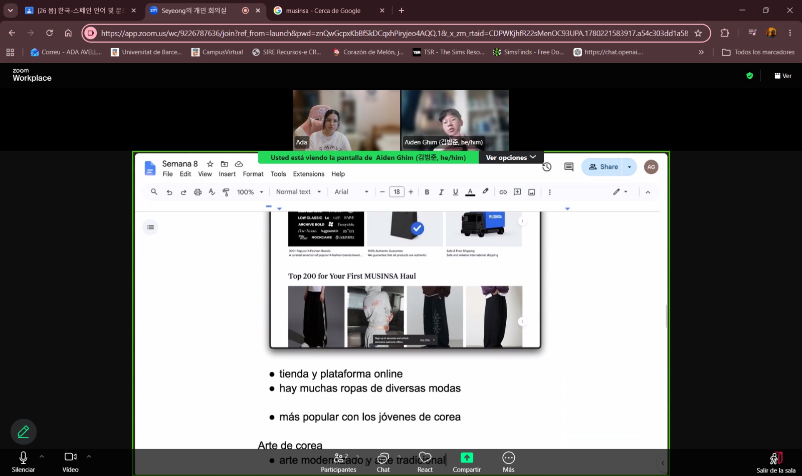This screenshot has height=476, width=802.
Task: Open the editing mode pencil dropdown
Action: tap(621, 192)
